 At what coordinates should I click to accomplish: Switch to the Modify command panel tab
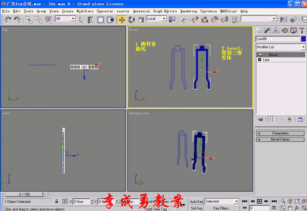267,31
